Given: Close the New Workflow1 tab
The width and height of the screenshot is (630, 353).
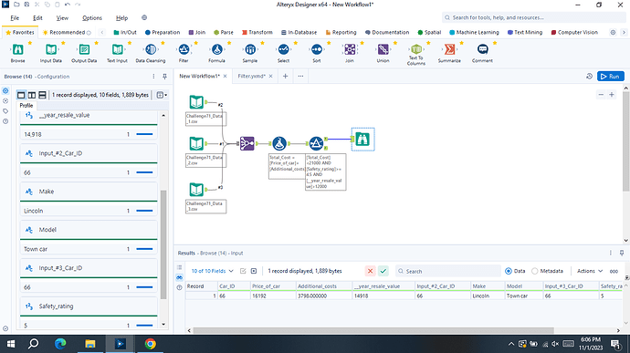Looking at the screenshot, I should [225, 77].
